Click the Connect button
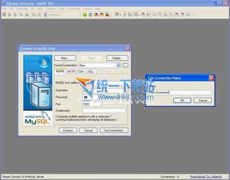 tap(68, 131)
